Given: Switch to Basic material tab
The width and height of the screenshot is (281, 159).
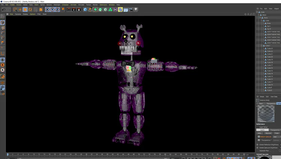Looking at the screenshot, I should tap(261, 104).
